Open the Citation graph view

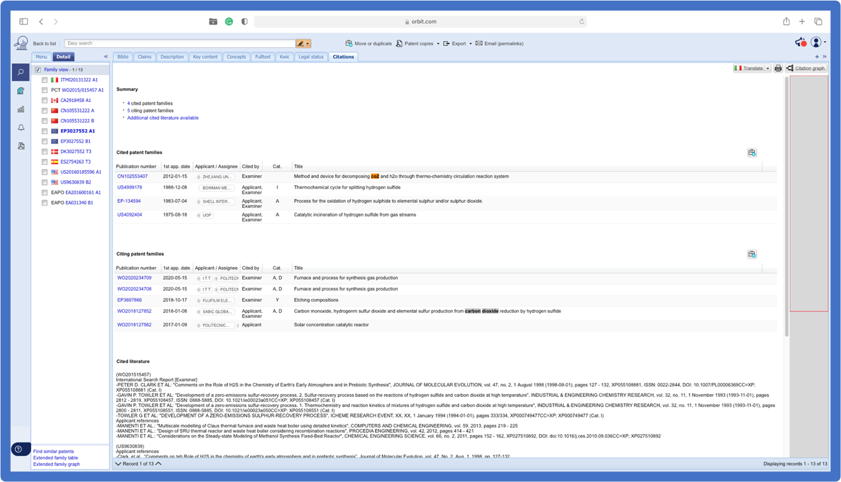coord(805,68)
